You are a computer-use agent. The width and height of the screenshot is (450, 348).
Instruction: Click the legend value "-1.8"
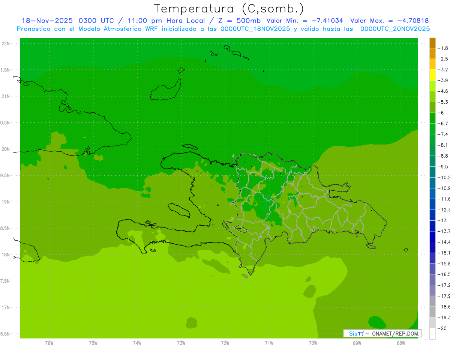pos(443,48)
